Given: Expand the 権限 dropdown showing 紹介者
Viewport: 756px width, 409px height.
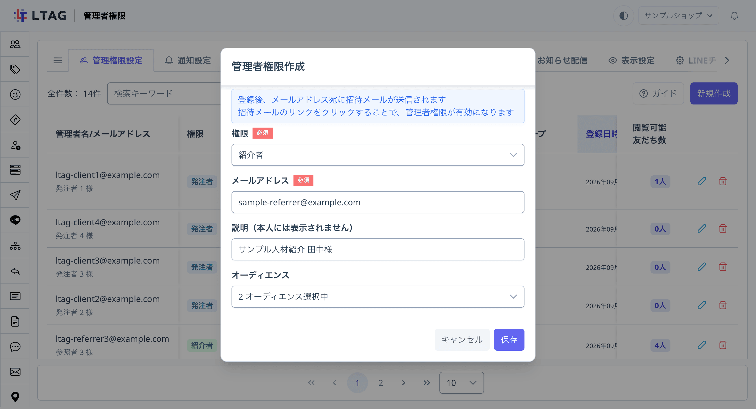Looking at the screenshot, I should pos(378,155).
